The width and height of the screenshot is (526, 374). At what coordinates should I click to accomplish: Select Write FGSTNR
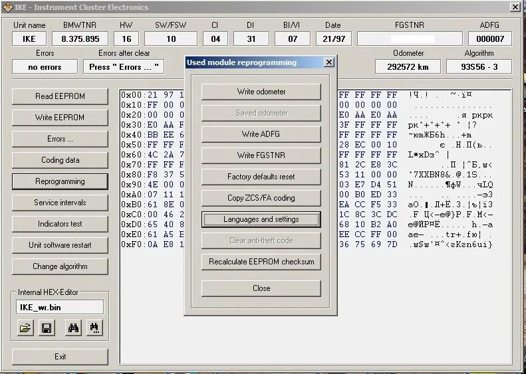261,155
